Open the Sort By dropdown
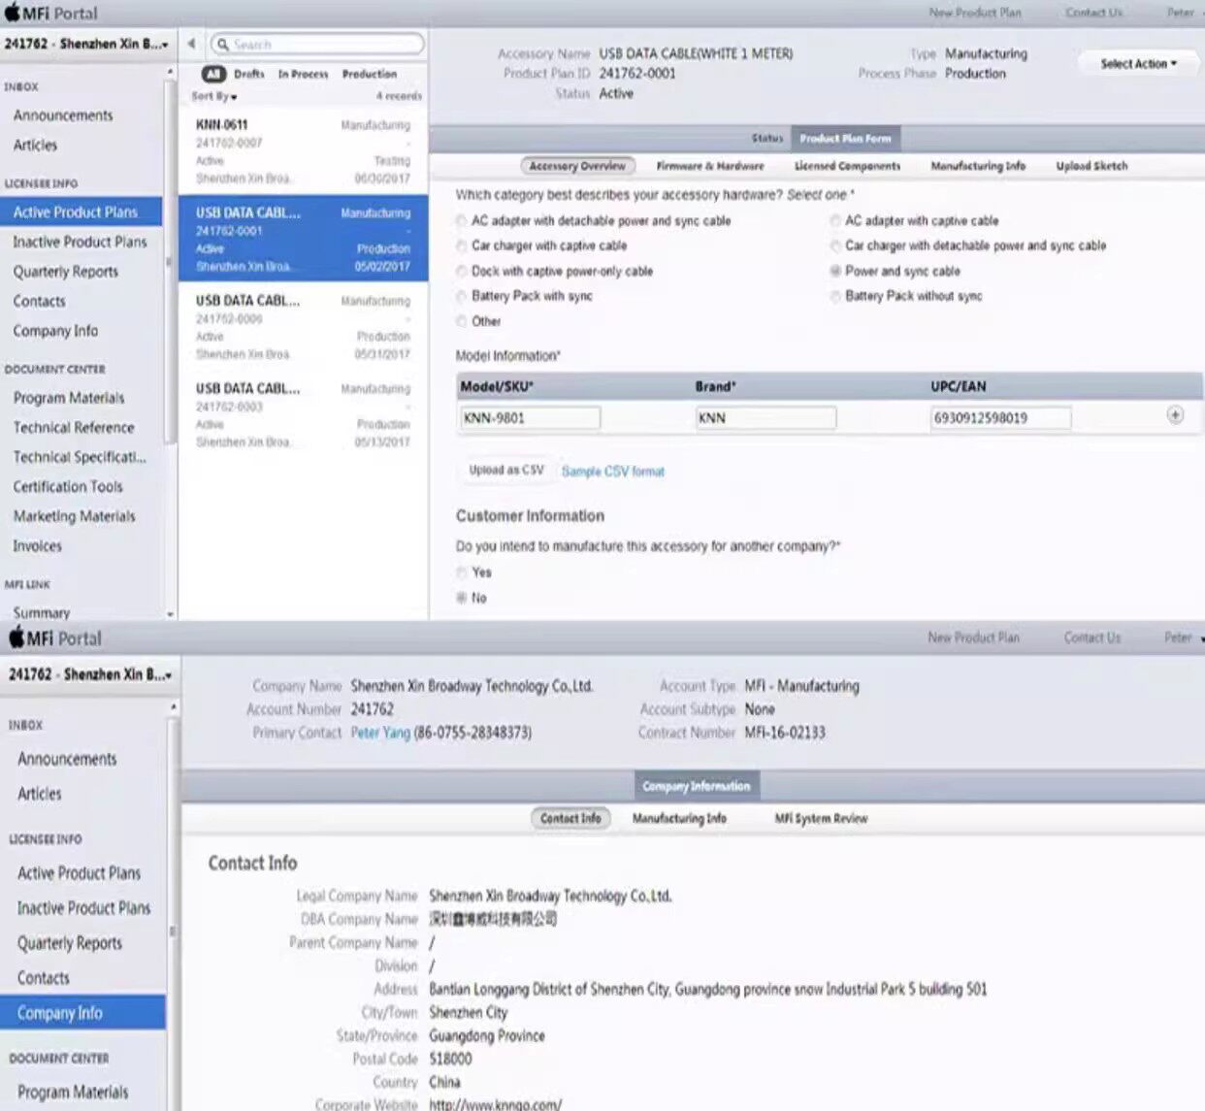1205x1111 pixels. click(214, 96)
